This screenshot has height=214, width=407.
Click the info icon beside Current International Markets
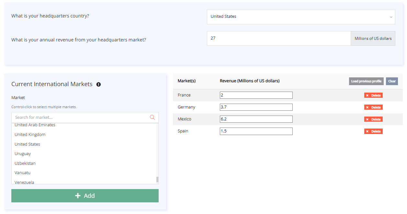pyautogui.click(x=98, y=84)
